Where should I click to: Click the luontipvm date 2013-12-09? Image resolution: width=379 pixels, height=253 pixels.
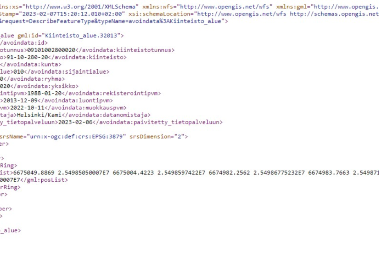(20, 100)
